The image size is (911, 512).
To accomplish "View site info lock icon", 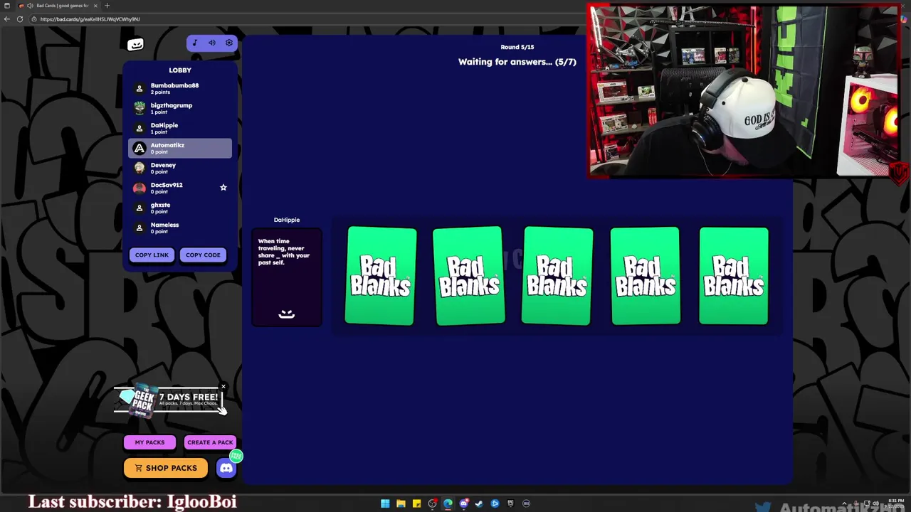I will 34,19.
